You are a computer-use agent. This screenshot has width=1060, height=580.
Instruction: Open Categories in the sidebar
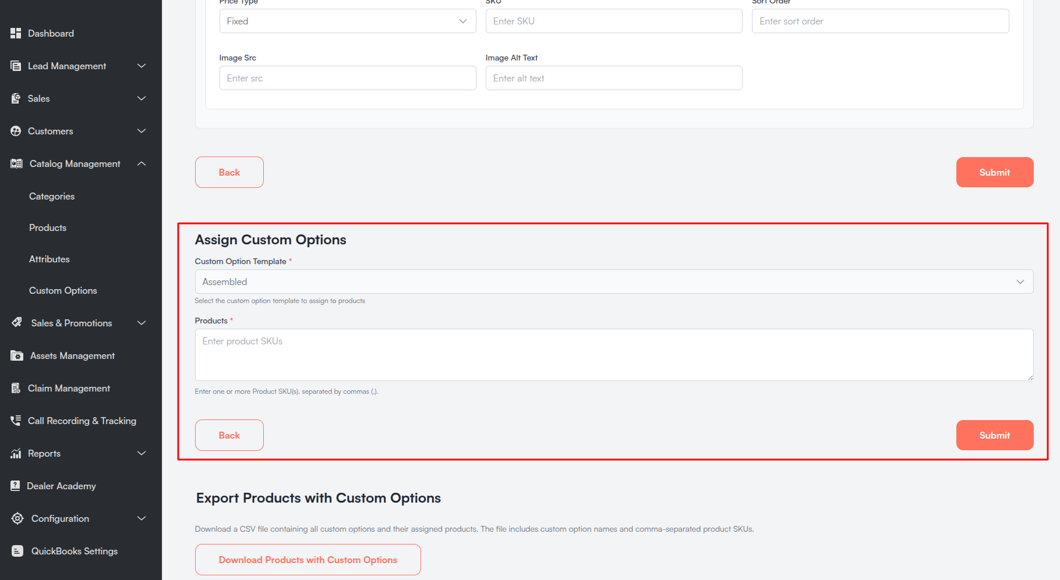click(52, 196)
